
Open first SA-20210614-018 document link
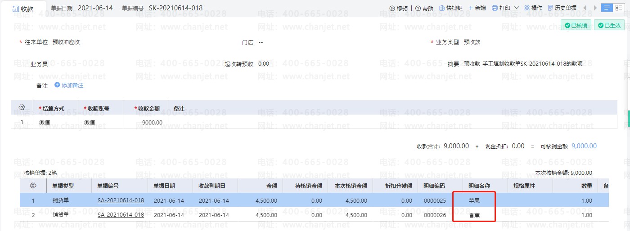(x=121, y=200)
